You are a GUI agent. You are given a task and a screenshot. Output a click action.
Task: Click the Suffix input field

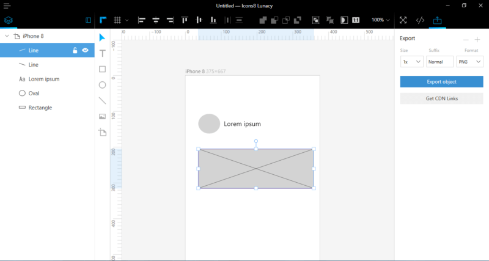tap(439, 62)
